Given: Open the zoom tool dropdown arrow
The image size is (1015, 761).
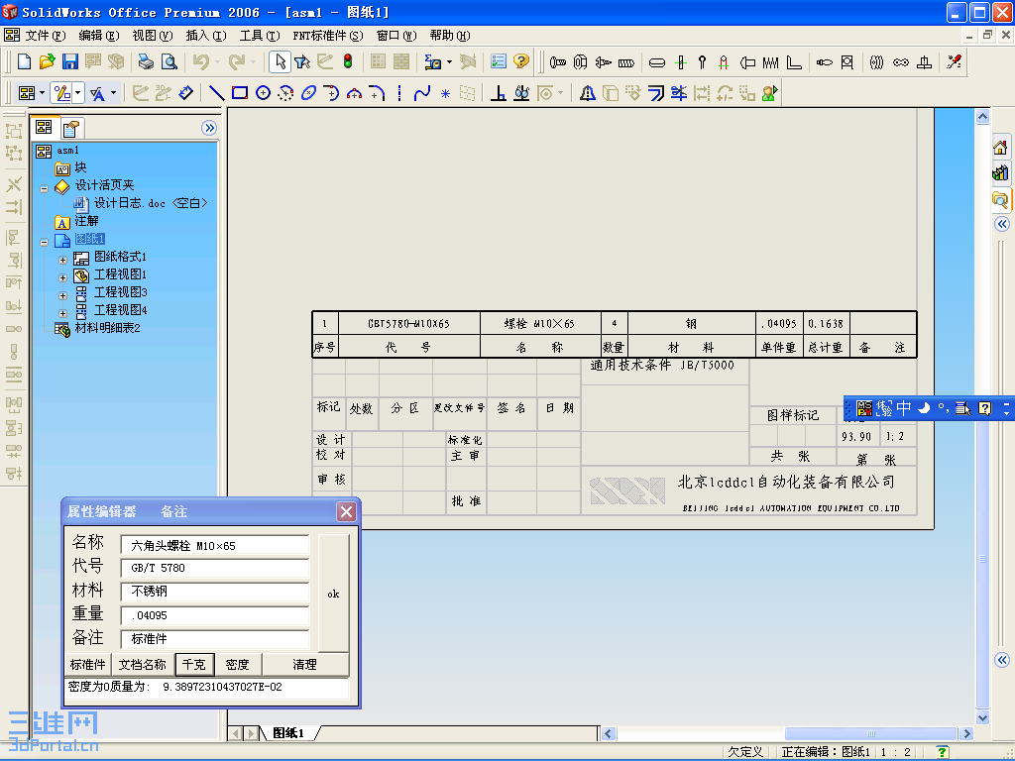Looking at the screenshot, I should [x=449, y=61].
